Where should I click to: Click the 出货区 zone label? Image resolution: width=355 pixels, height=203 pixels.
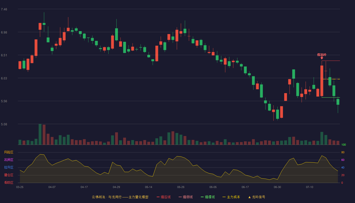coord(9,160)
